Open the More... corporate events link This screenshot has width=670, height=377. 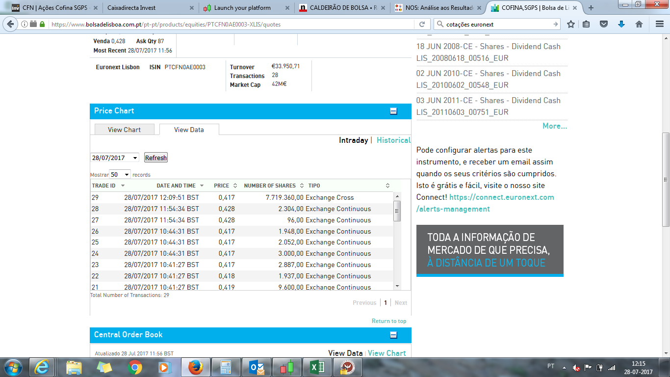coord(555,126)
